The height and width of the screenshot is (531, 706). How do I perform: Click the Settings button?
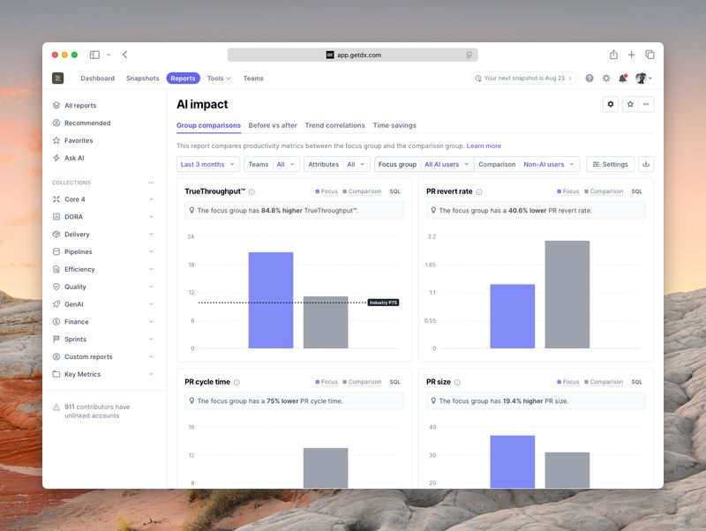pyautogui.click(x=610, y=164)
